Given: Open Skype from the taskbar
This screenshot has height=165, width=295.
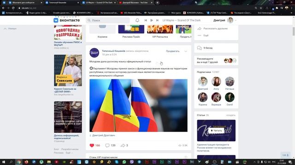Looking at the screenshot, I should coord(117,162).
